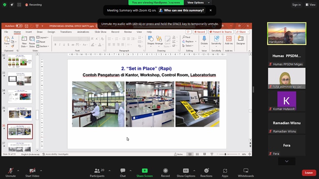Viewport: 319px width, 179px height.
Task: Switch to the Transitions ribbon tab
Action: (x=66, y=32)
